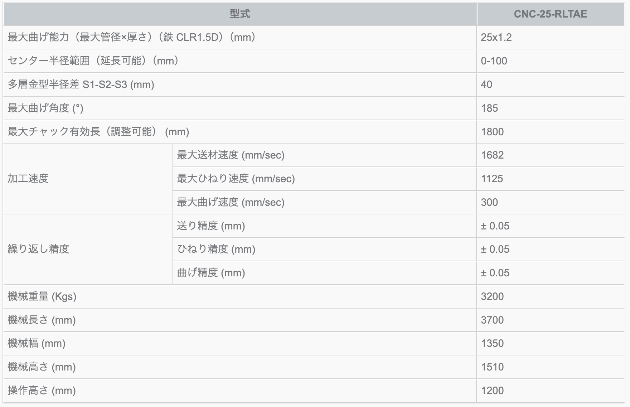Select the 操作高さ (mm) row label
Image resolution: width=630 pixels, height=407 pixels.
42,391
